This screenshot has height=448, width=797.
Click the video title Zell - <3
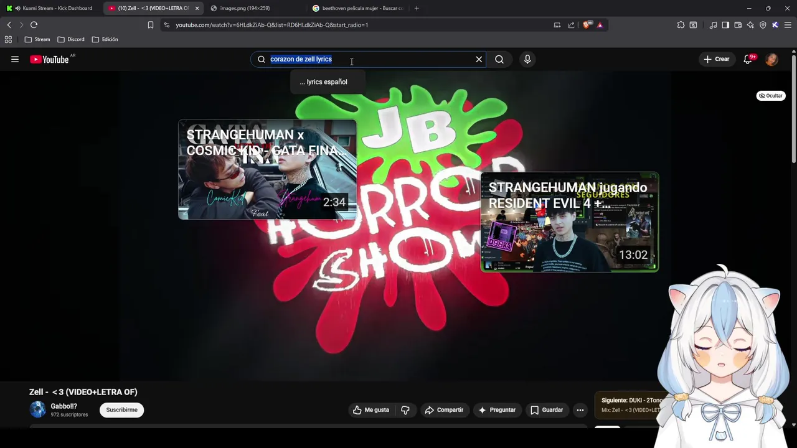pos(83,392)
